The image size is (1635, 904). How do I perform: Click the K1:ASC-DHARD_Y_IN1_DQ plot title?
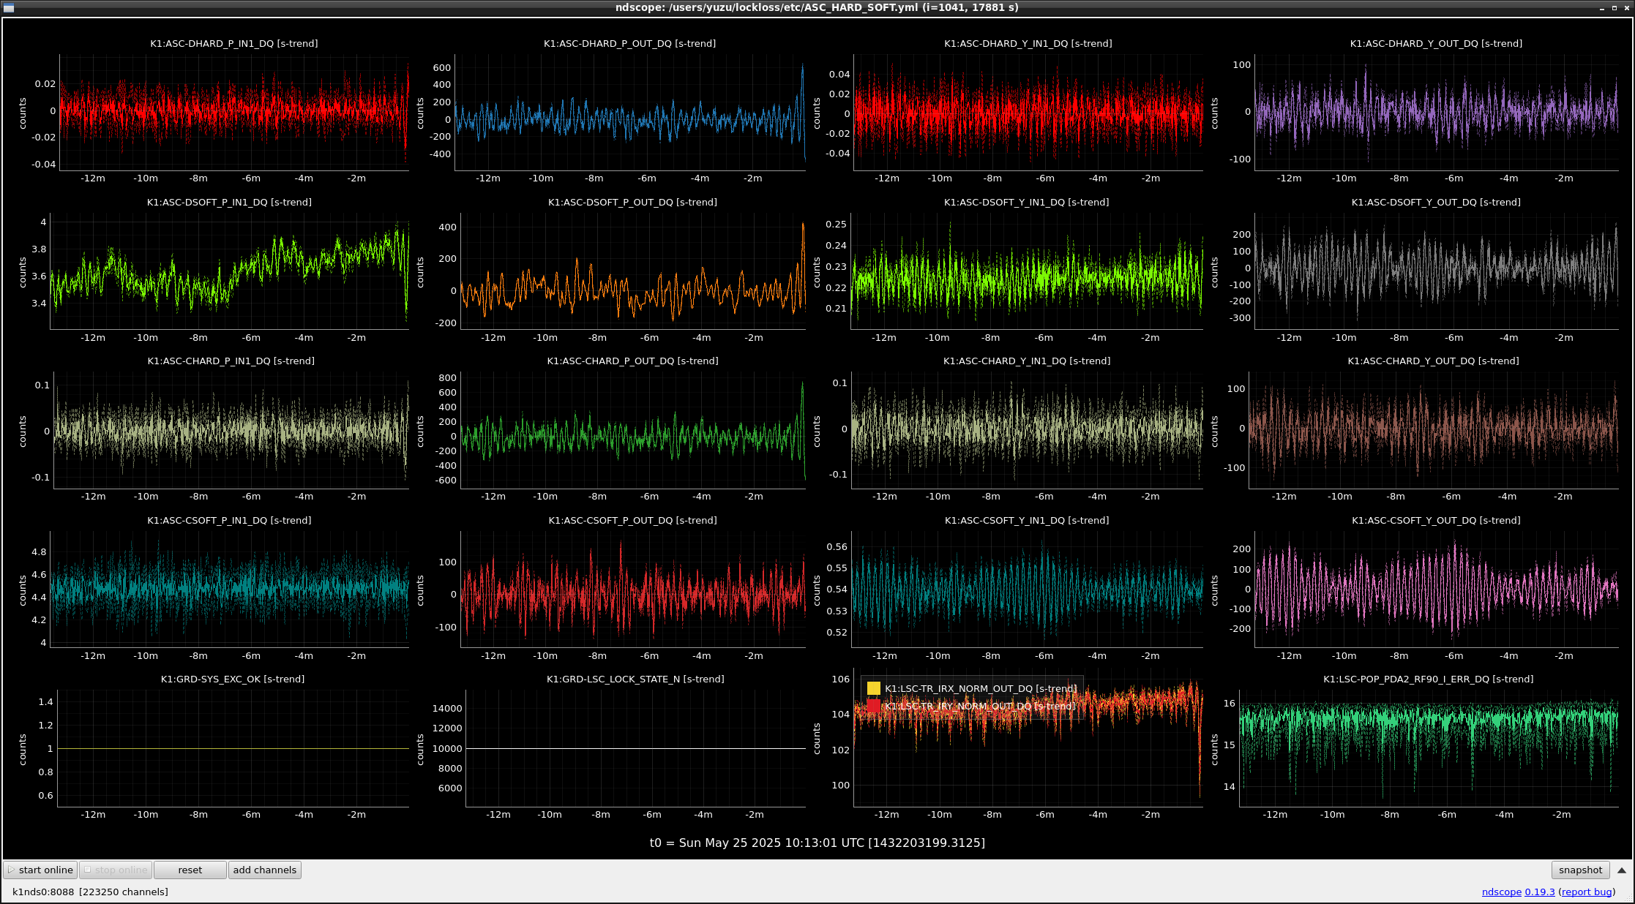point(1028,44)
